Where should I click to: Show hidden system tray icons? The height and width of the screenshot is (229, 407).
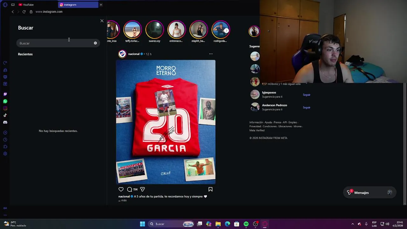pos(353,224)
